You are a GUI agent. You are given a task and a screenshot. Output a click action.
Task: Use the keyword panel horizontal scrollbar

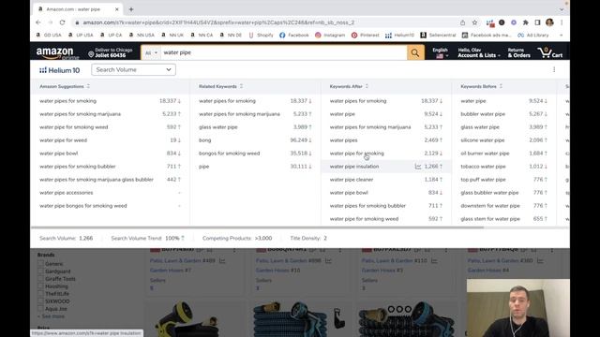tap(257, 227)
